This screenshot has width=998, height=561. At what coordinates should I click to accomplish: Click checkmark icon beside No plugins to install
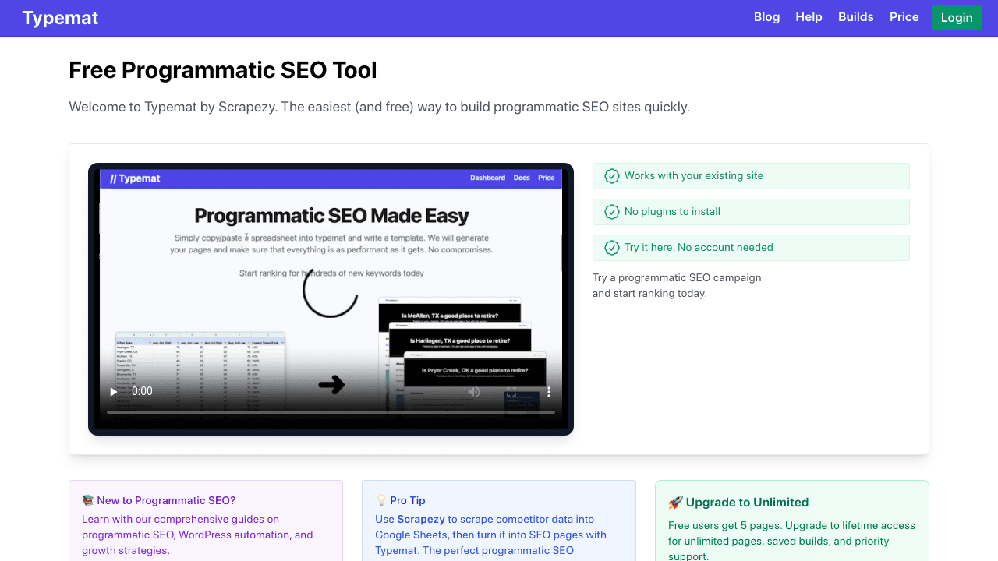click(x=612, y=212)
